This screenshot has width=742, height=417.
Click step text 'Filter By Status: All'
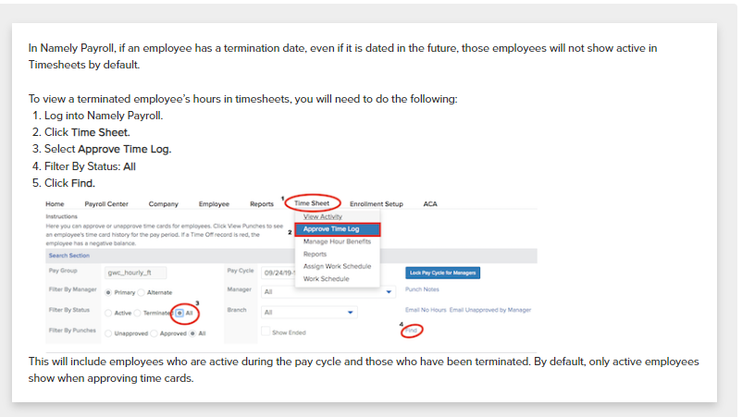(x=90, y=166)
